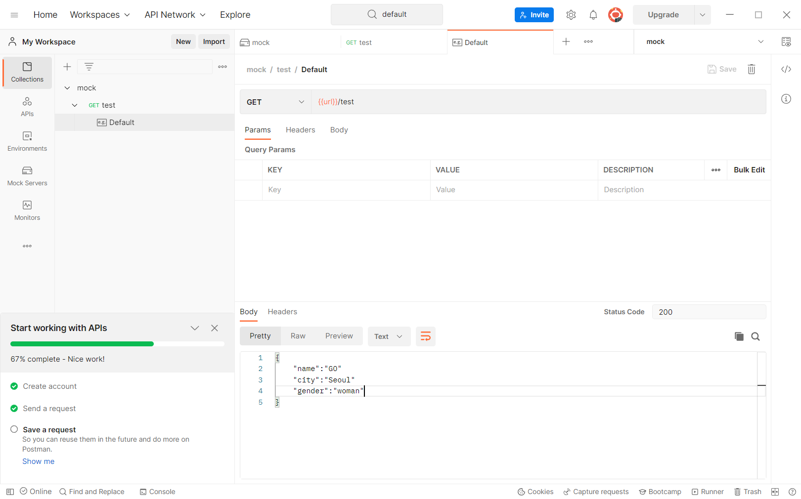Image resolution: width=801 pixels, height=499 pixels.
Task: Open Query Params column options ellipsis
Action: [x=716, y=170]
